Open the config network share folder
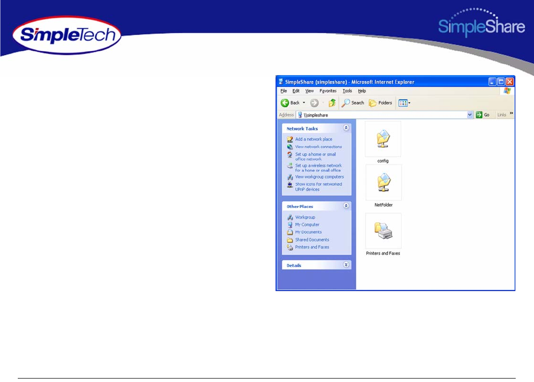The height and width of the screenshot is (382, 534). point(383,140)
